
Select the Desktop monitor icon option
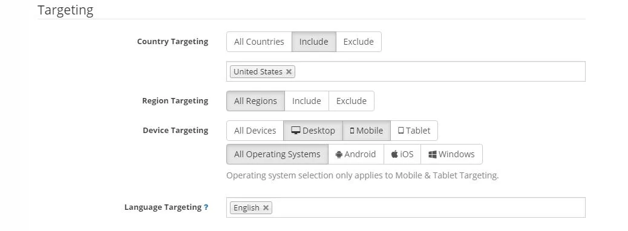[x=313, y=131]
